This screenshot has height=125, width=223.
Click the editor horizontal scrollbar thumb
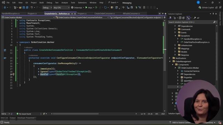coord(76,114)
